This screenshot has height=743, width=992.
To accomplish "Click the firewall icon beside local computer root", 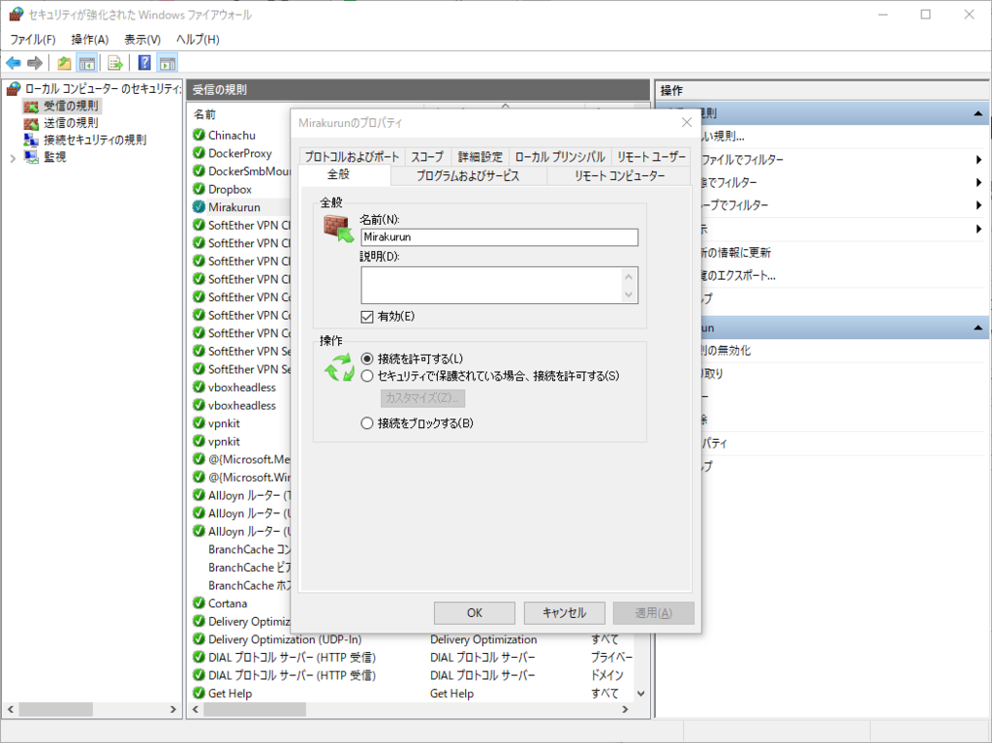I will (x=14, y=88).
